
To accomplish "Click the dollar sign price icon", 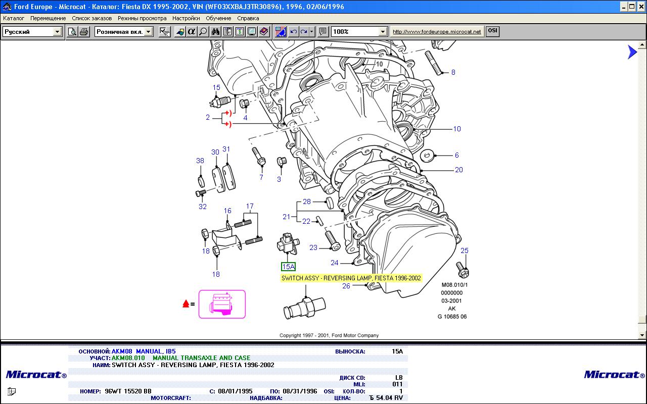I will click(x=240, y=32).
